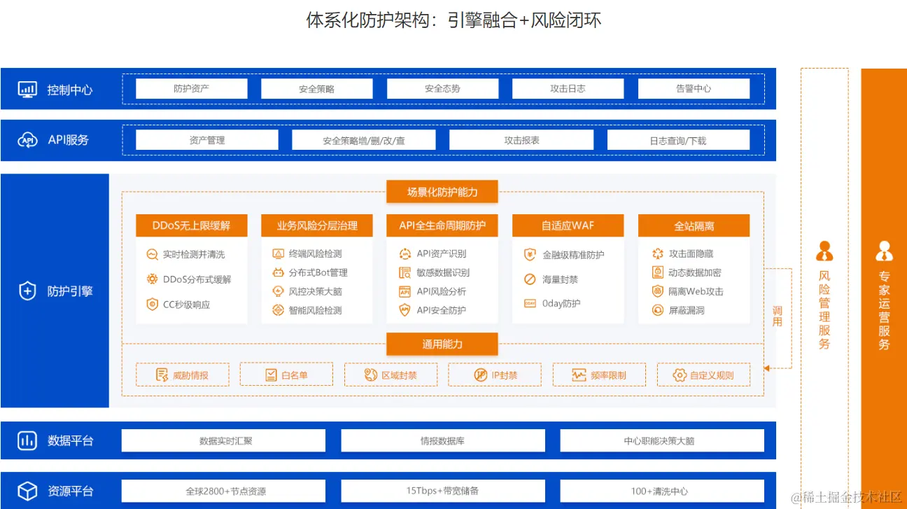Click the 区域封禁 globe pin icon
This screenshot has width=907, height=509.
point(371,375)
